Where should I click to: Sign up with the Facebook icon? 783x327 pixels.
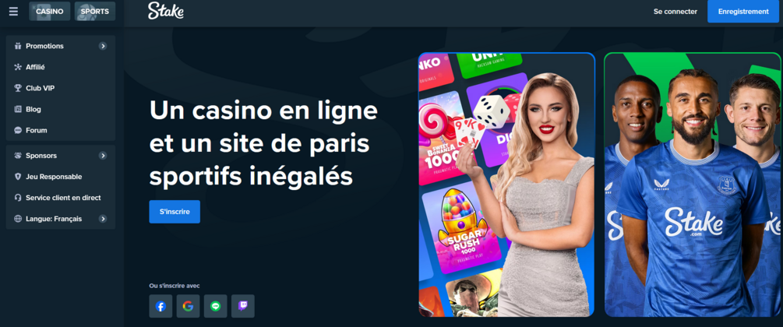(x=160, y=306)
